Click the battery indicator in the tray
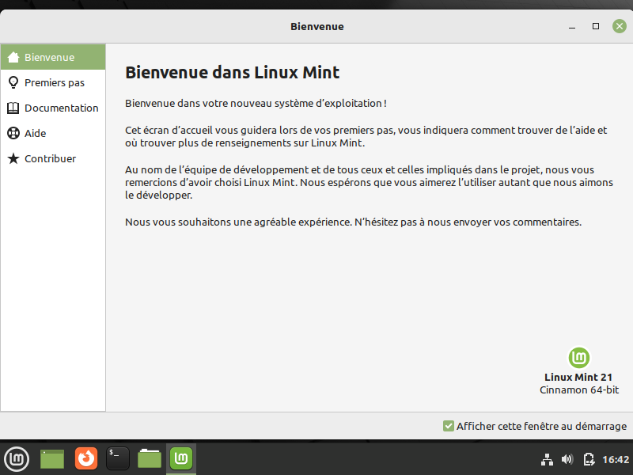Image resolution: width=633 pixels, height=475 pixels. coord(588,459)
